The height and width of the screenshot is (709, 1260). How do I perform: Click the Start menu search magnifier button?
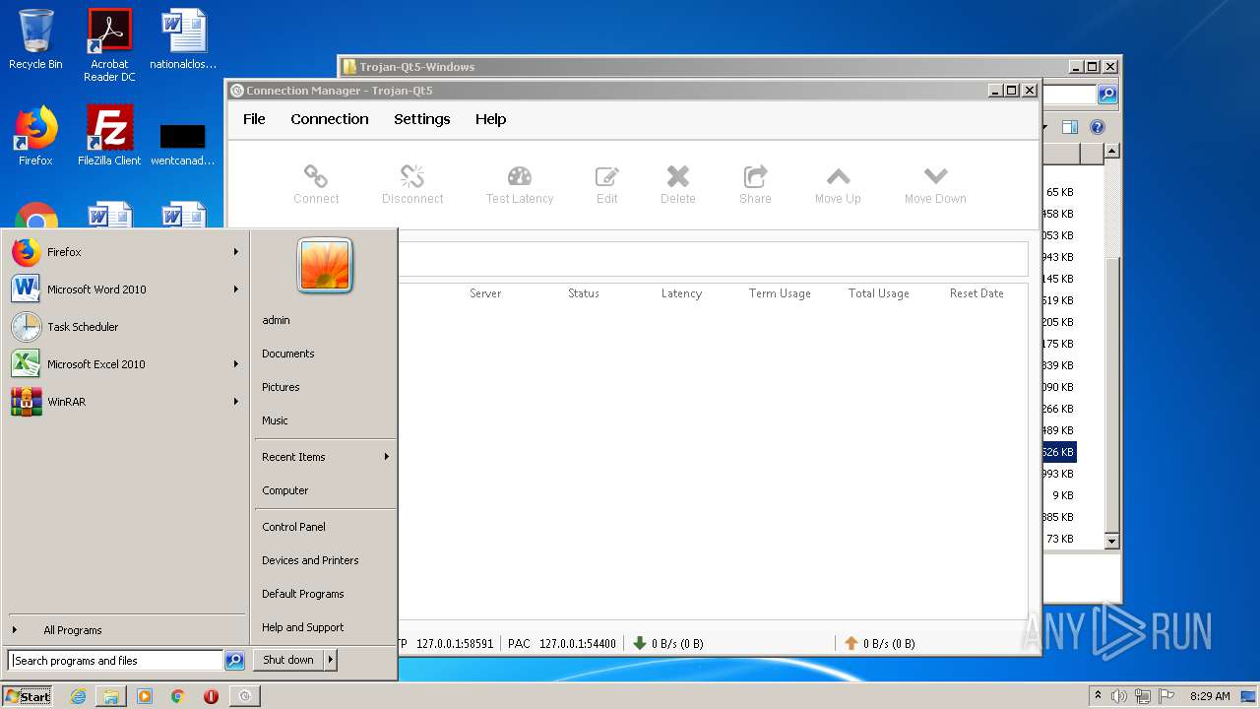[x=234, y=661]
